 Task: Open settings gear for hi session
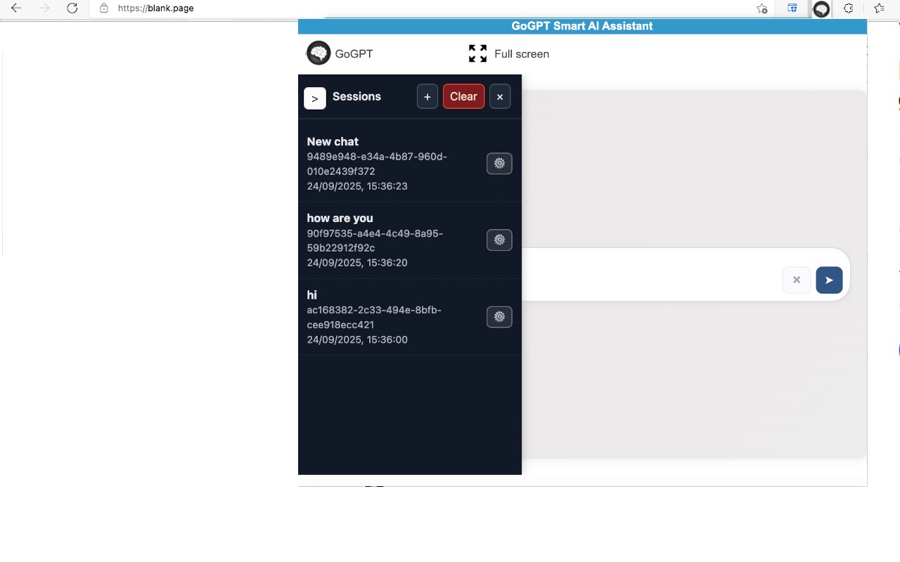(499, 317)
